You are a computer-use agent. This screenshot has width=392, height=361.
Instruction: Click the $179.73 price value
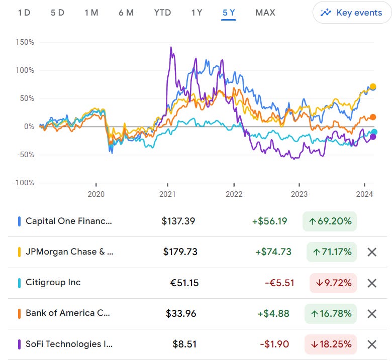(x=180, y=252)
